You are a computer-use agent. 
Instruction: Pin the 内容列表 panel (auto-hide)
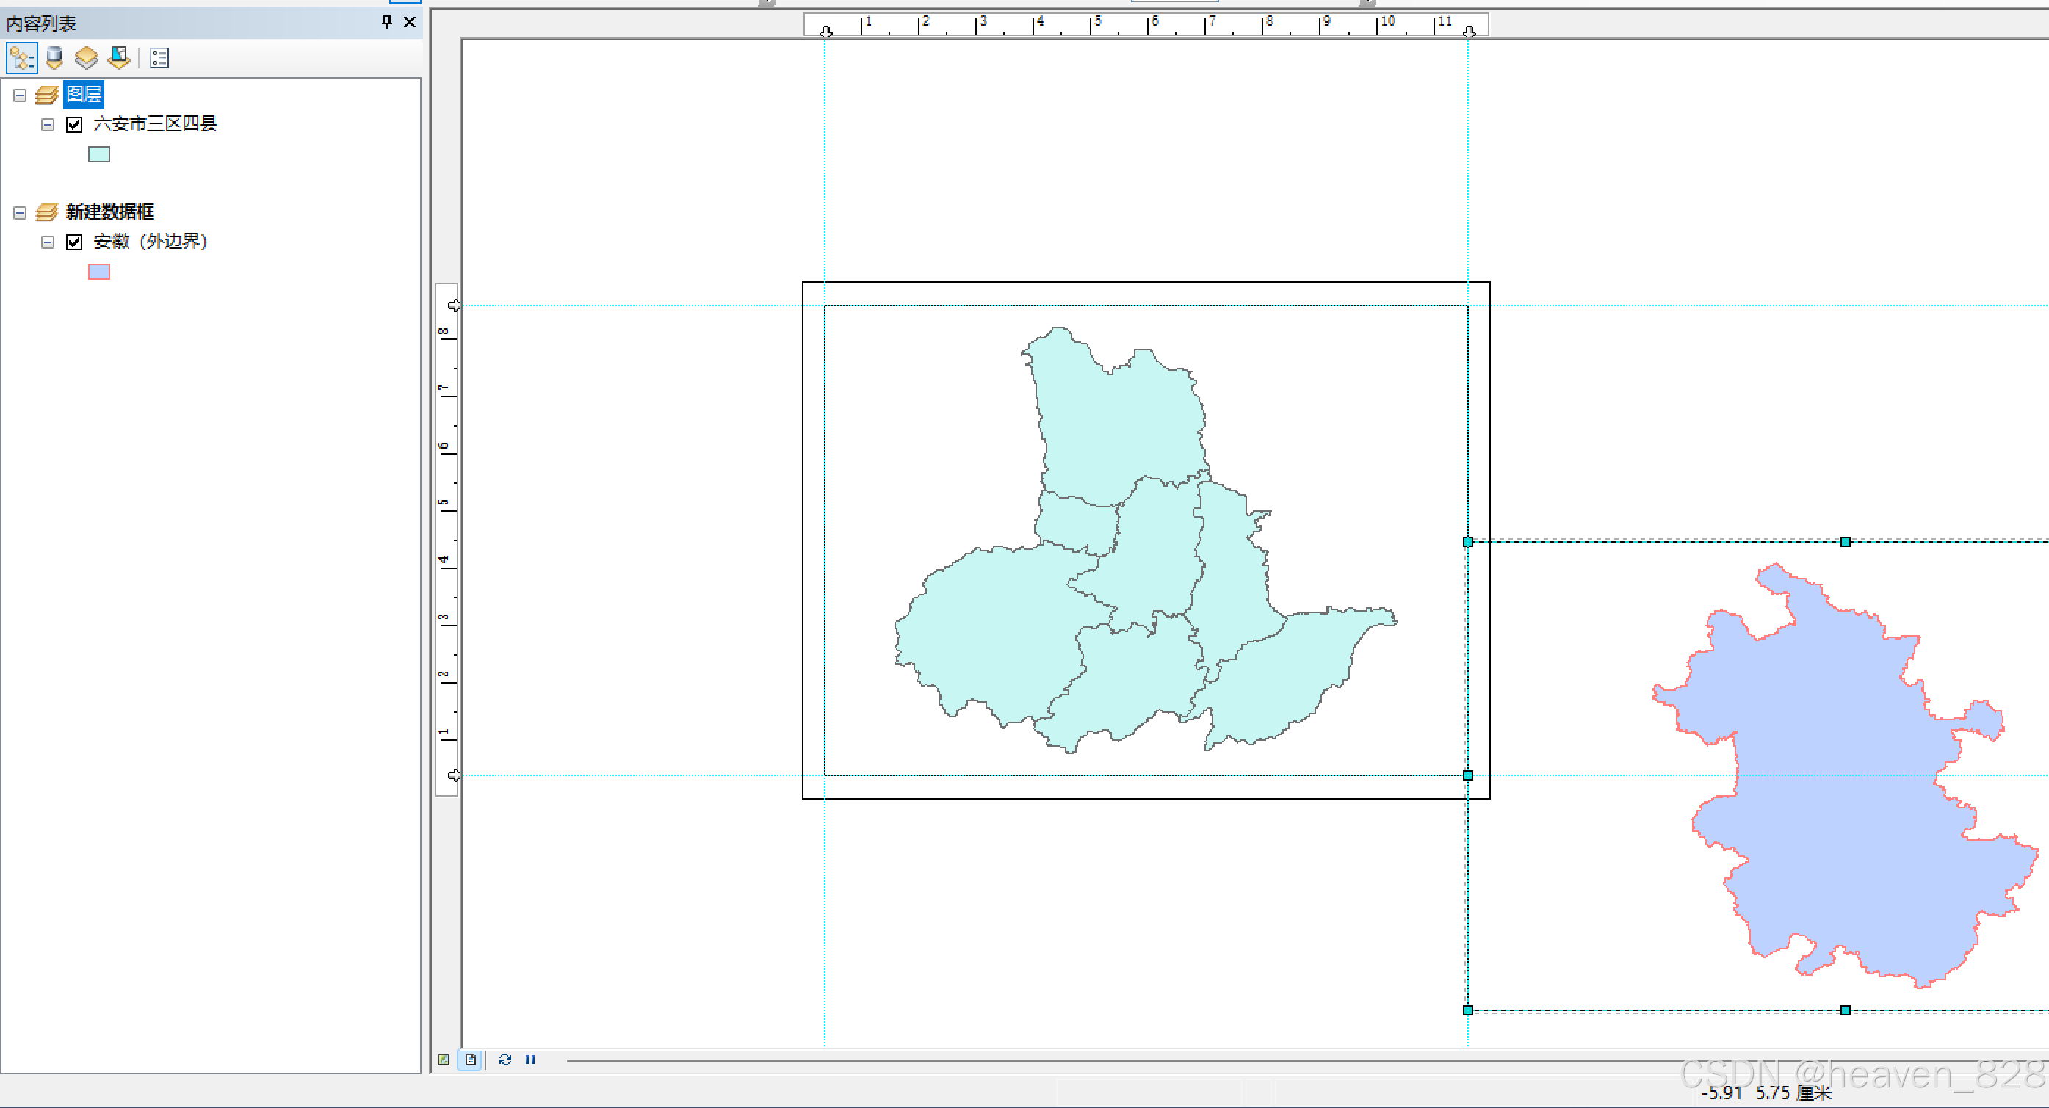(386, 21)
